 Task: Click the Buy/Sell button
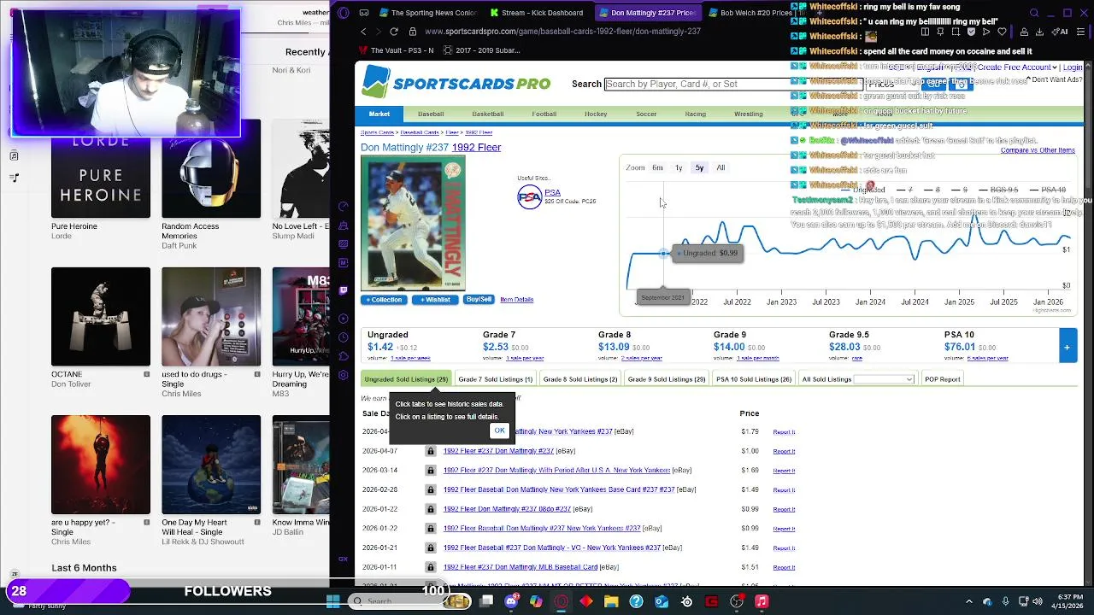tap(479, 300)
